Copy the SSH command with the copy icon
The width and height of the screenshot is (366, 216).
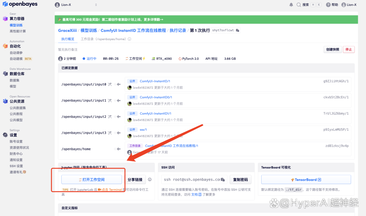coord(223,180)
